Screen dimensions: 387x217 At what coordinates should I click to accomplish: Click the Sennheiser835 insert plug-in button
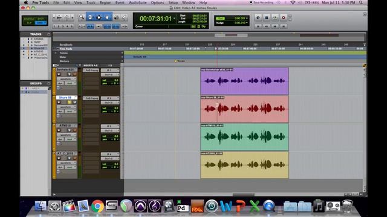(x=91, y=71)
